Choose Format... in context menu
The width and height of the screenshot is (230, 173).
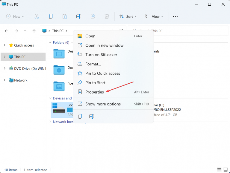[114, 64]
